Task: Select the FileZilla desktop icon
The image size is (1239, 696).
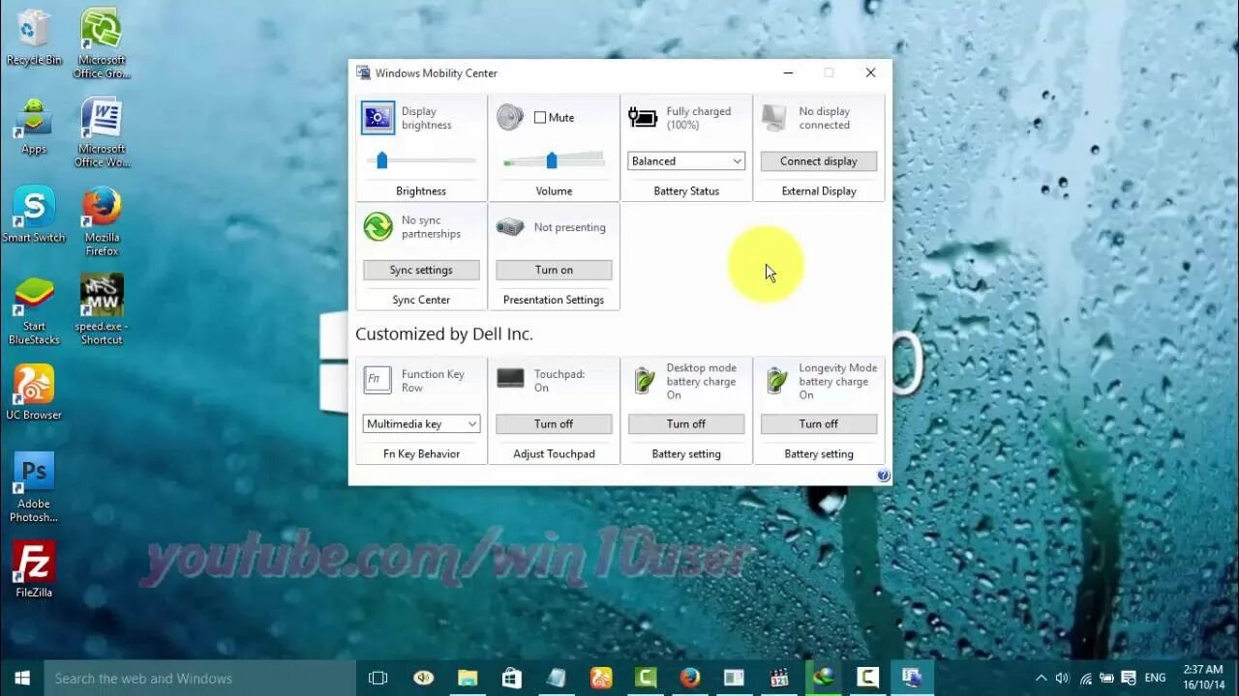Action: [34, 569]
